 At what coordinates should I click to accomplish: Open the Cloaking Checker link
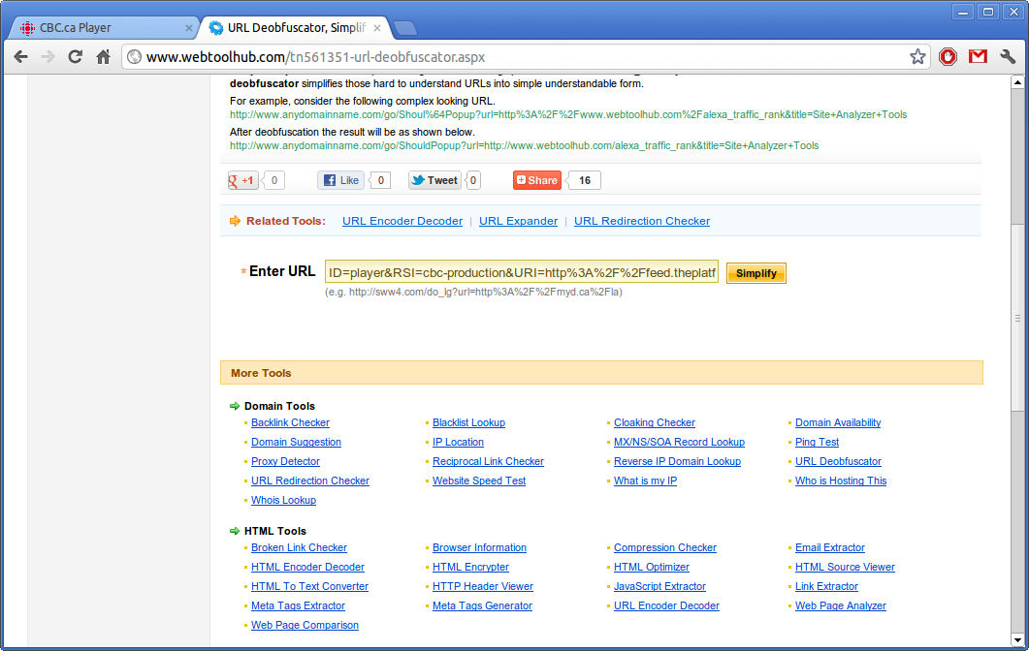[x=655, y=422]
